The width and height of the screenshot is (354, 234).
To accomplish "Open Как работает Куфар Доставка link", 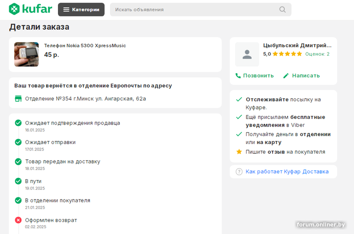I will tap(287, 171).
